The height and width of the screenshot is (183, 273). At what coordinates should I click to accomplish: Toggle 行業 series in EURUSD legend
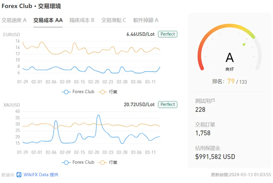click(x=108, y=92)
